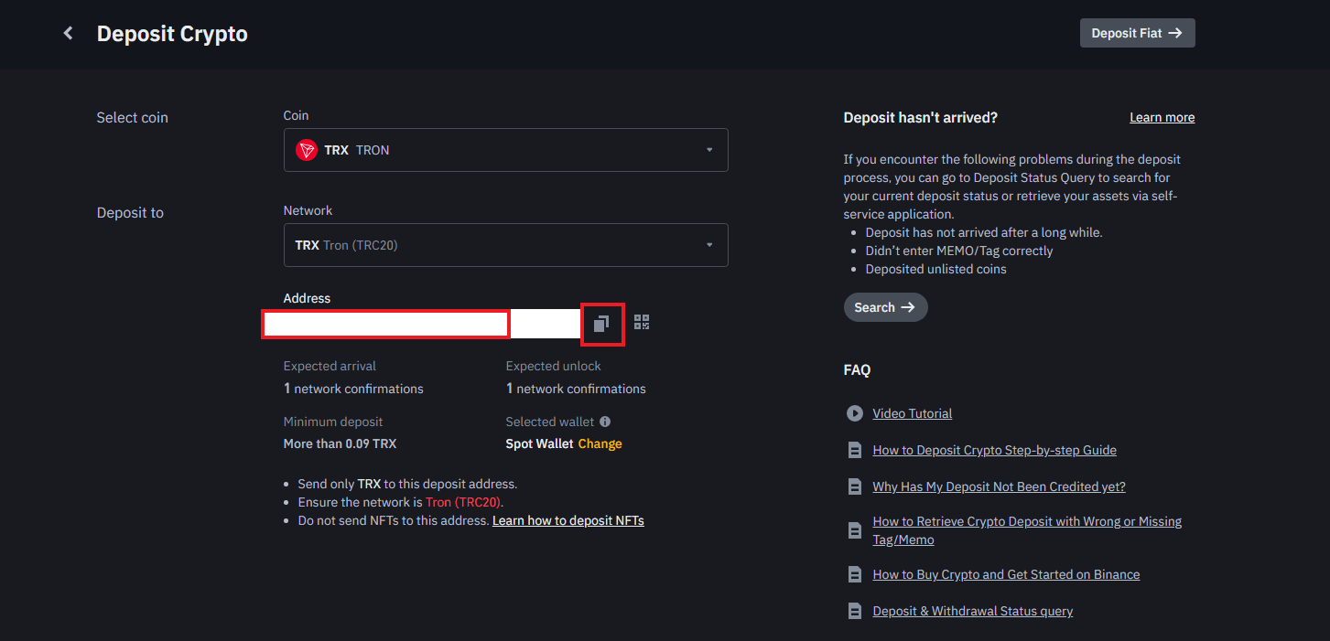Click the Deposit hasn't arrived? heading

pyautogui.click(x=921, y=117)
